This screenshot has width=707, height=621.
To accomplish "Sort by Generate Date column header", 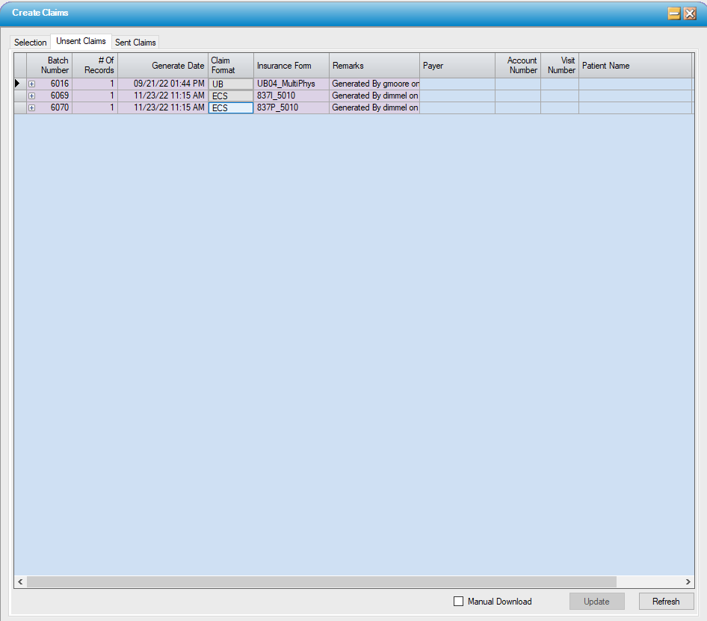I will click(163, 66).
